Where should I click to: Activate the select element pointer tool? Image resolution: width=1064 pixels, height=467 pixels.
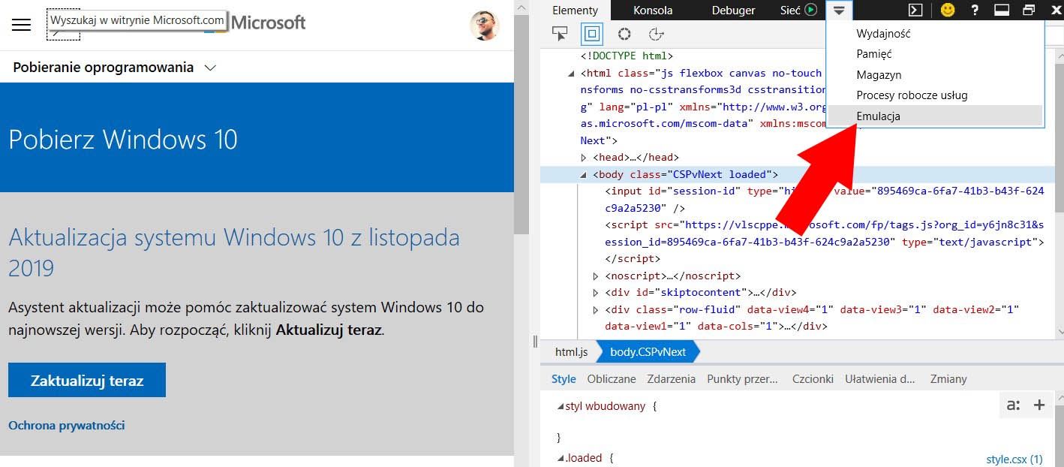click(560, 34)
